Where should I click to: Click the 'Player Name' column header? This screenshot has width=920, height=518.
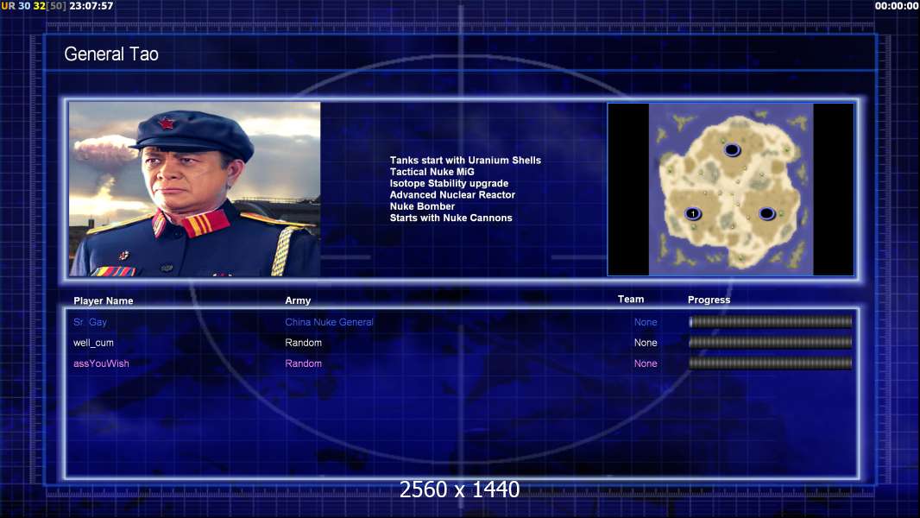(x=104, y=301)
